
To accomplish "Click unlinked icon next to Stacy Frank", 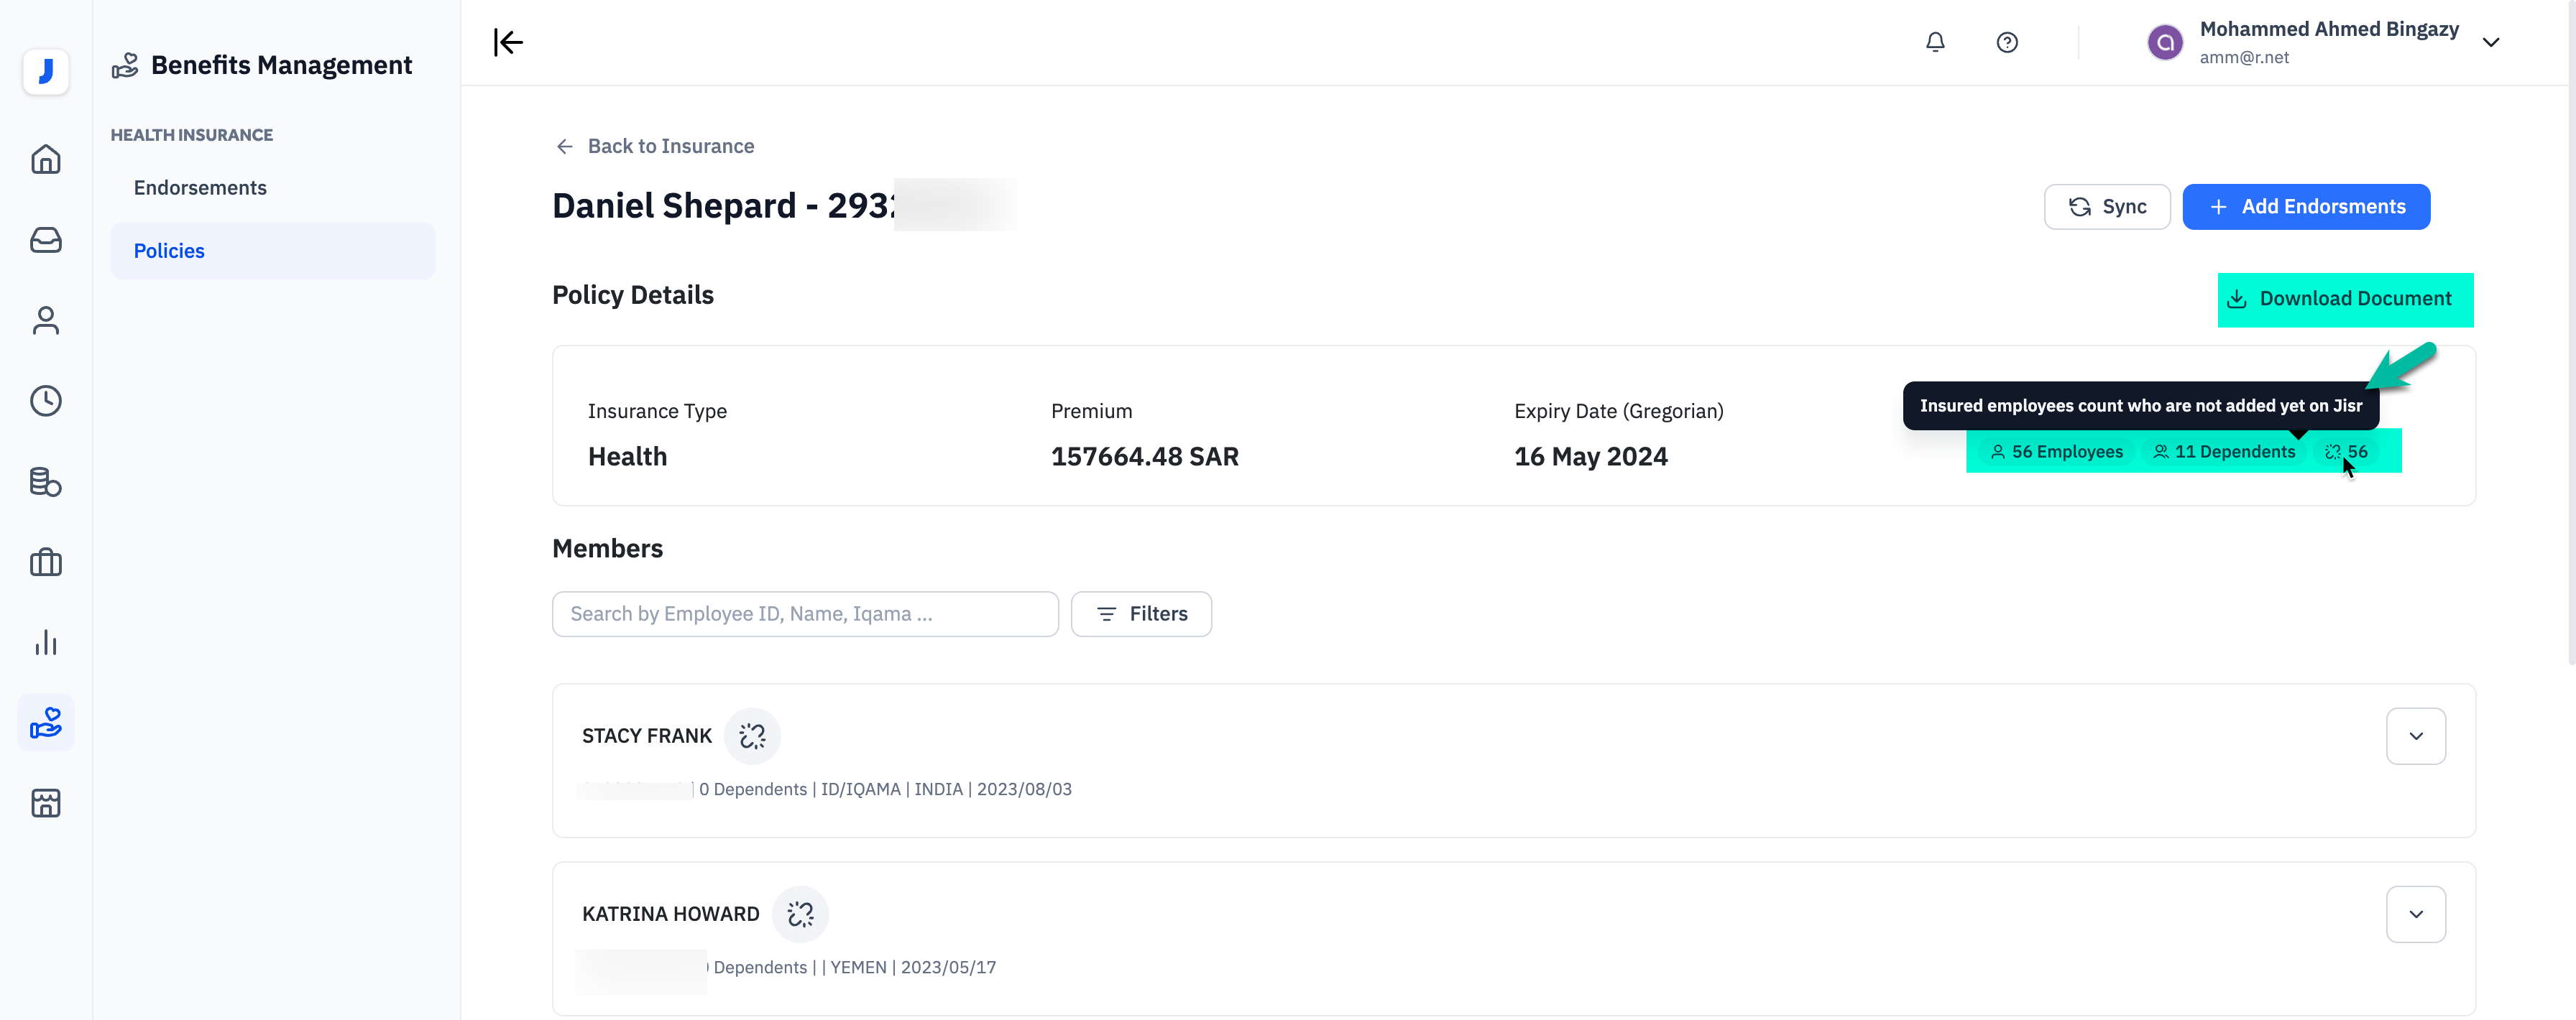I will pyautogui.click(x=752, y=736).
